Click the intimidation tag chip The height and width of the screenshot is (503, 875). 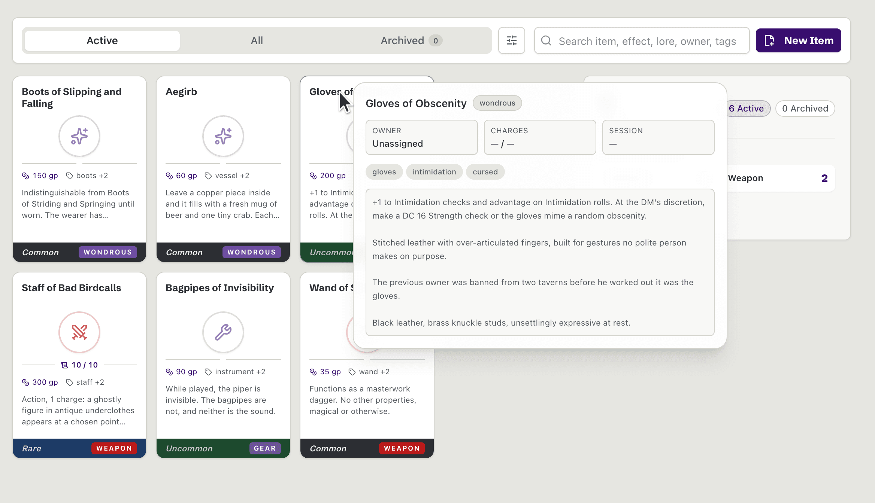(434, 172)
